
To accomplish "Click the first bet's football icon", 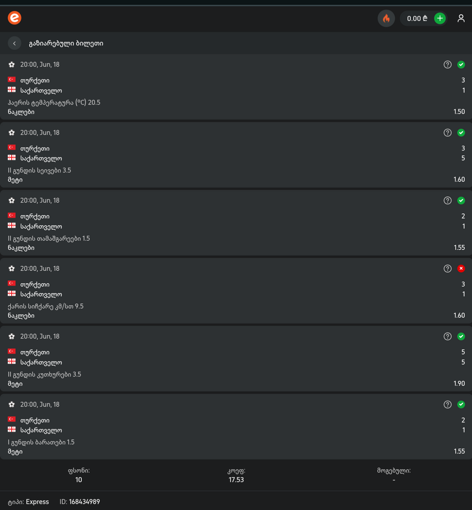I will [x=12, y=65].
